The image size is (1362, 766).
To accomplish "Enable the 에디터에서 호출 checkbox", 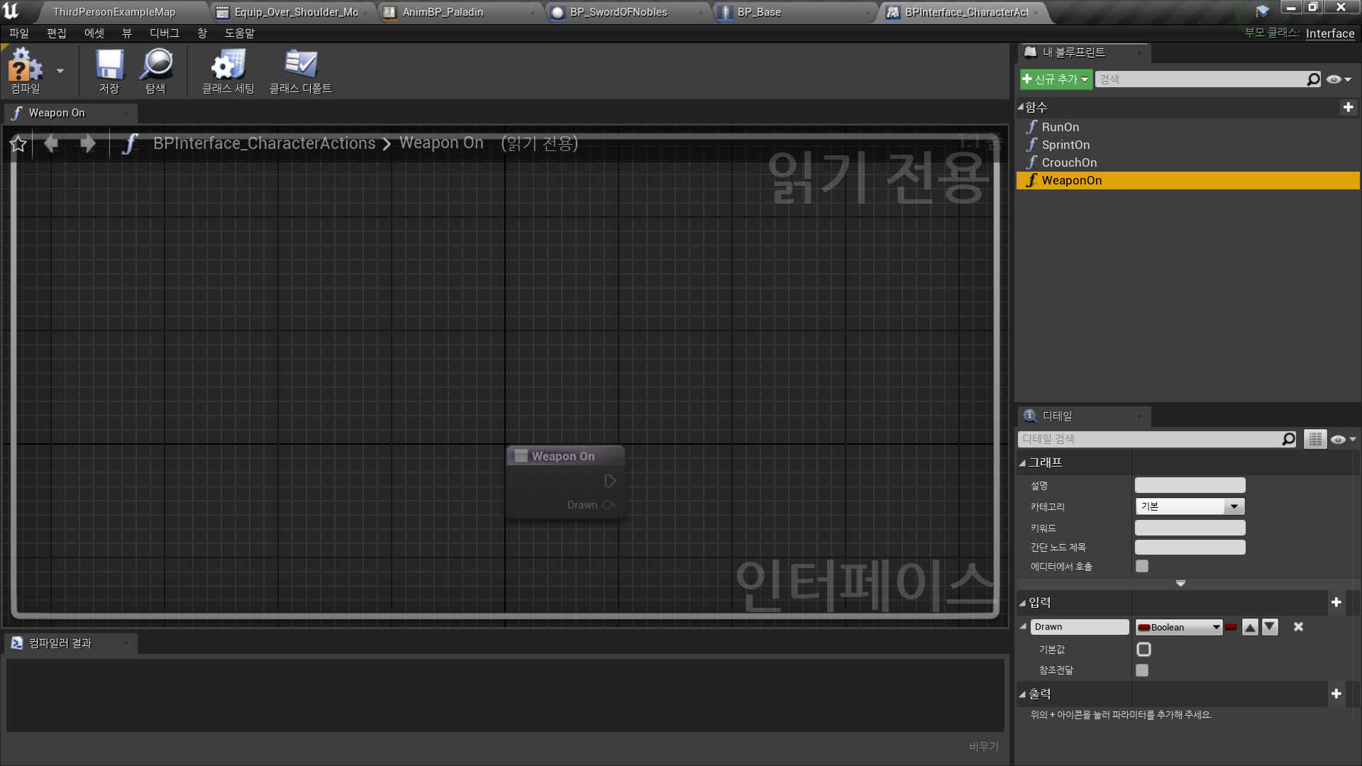I will [1142, 566].
